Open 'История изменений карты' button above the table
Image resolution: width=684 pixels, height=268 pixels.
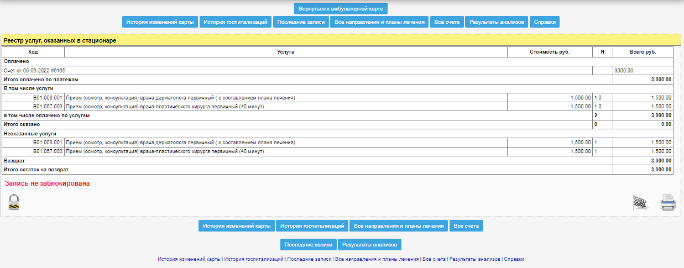pos(160,22)
